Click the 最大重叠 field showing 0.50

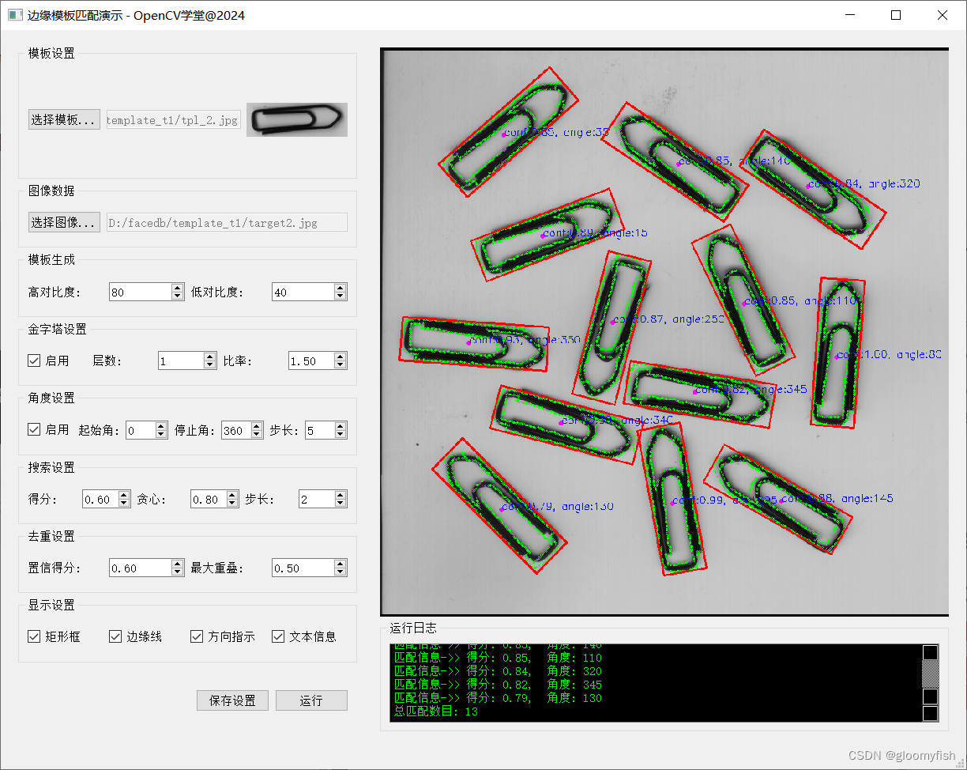point(303,568)
